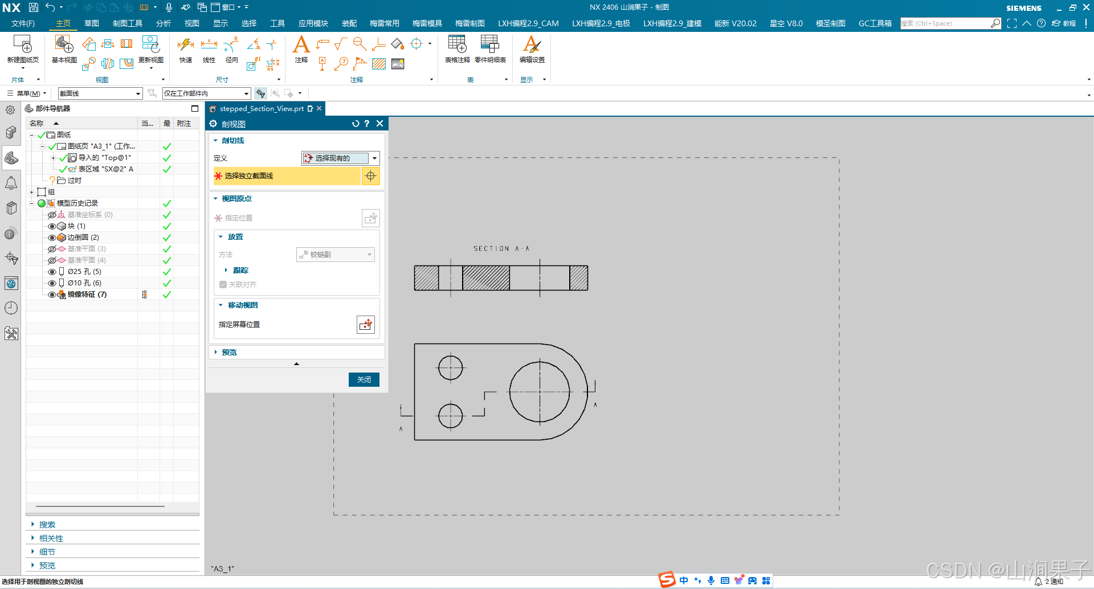The image size is (1094, 589).
Task: Open the 仅在工作部件内 scope dropdown
Action: coord(206,93)
